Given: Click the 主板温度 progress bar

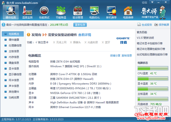Looking at the screenshot, I should [153, 89].
